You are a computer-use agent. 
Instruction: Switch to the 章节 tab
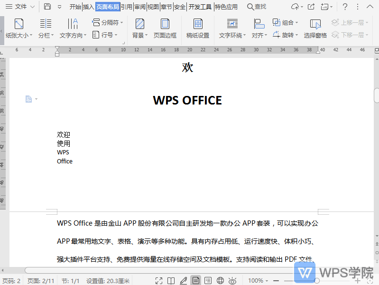[166, 7]
